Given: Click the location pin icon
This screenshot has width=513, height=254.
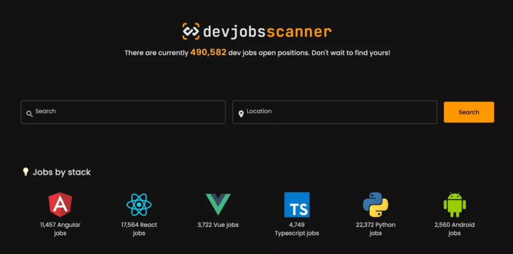Looking at the screenshot, I should (241, 114).
